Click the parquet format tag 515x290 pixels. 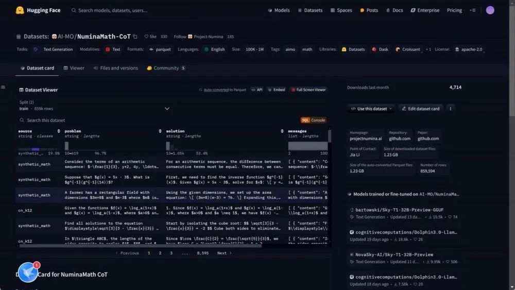pos(160,49)
